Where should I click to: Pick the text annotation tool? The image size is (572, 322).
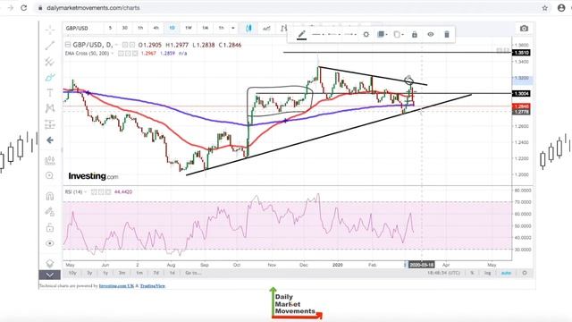[50, 93]
